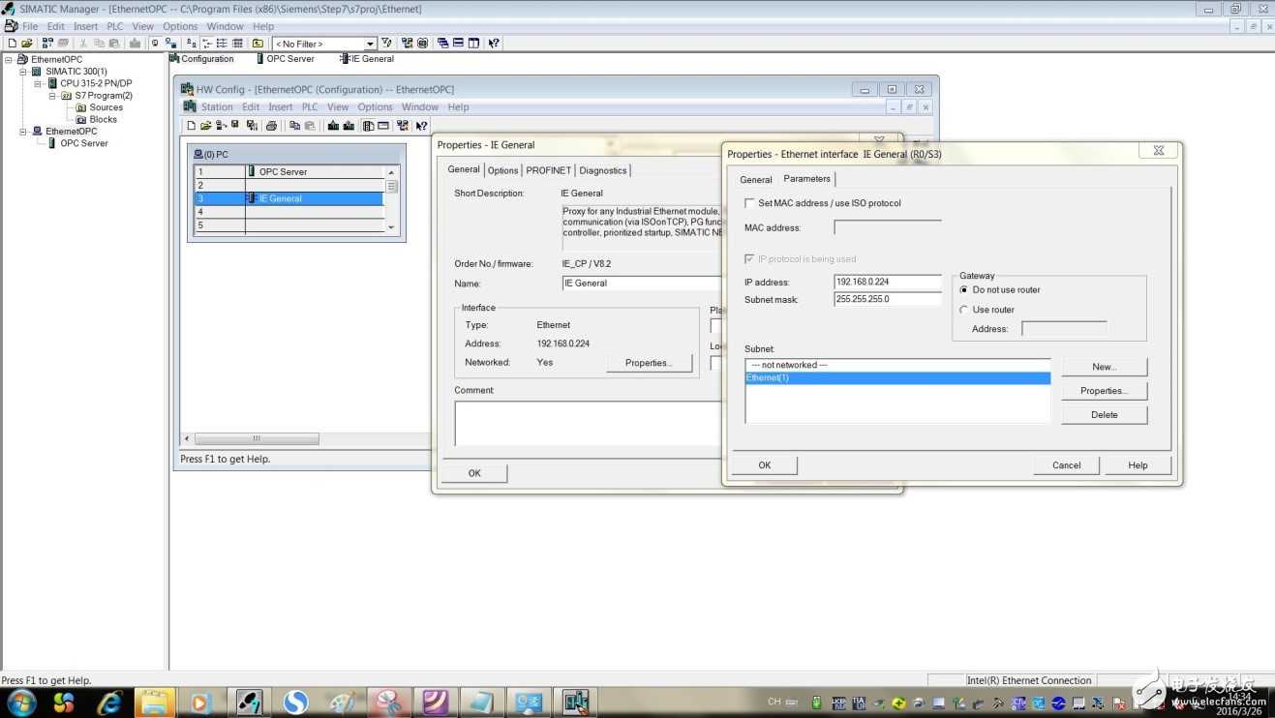Select Ethernet(1) in the Subnet list
This screenshot has width=1275, height=718.
pos(897,377)
